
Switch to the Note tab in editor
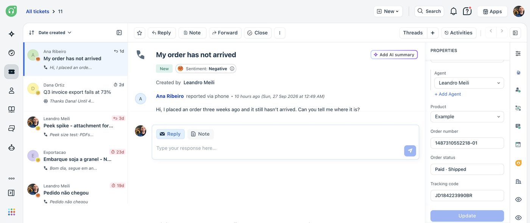(x=200, y=134)
